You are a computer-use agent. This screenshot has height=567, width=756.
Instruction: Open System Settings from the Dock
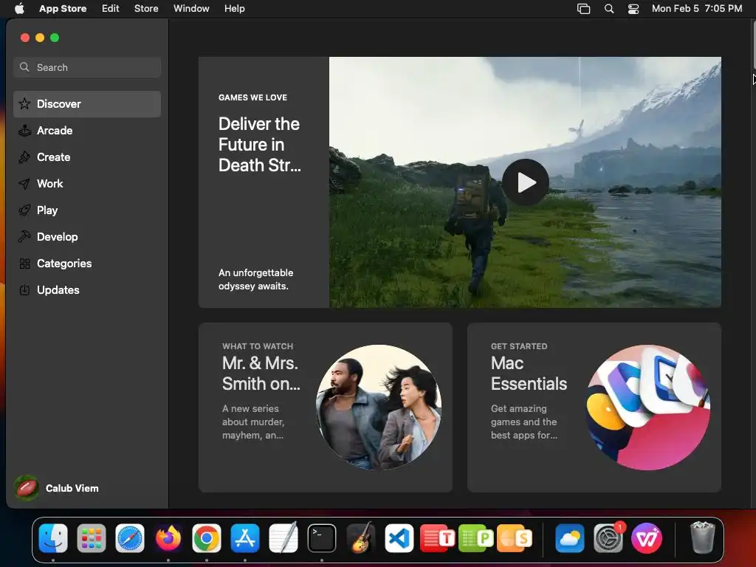click(608, 538)
